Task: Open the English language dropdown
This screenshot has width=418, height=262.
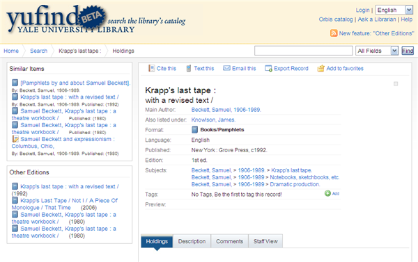Action: point(394,10)
